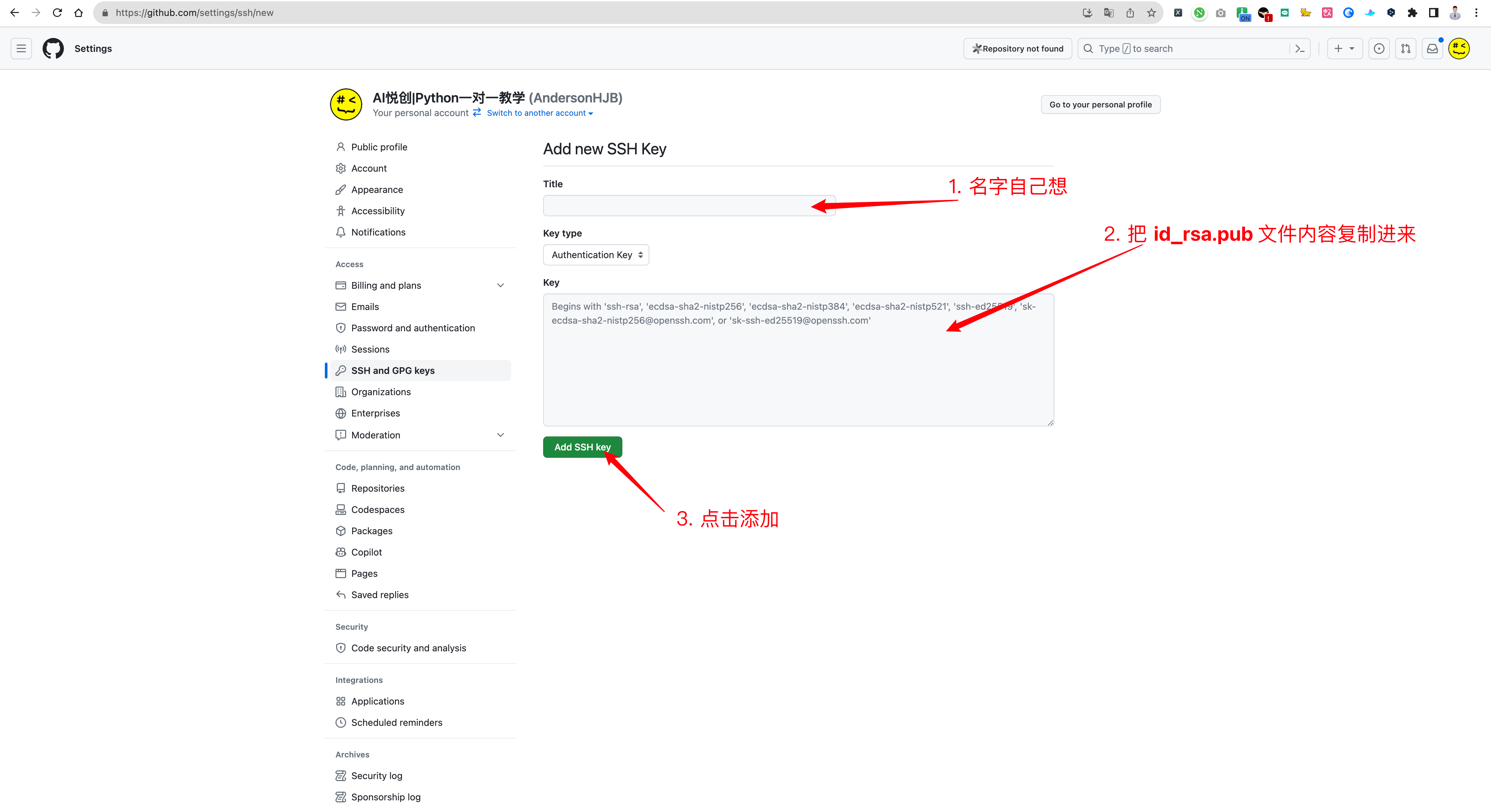Open Packages settings

pyautogui.click(x=420, y=531)
